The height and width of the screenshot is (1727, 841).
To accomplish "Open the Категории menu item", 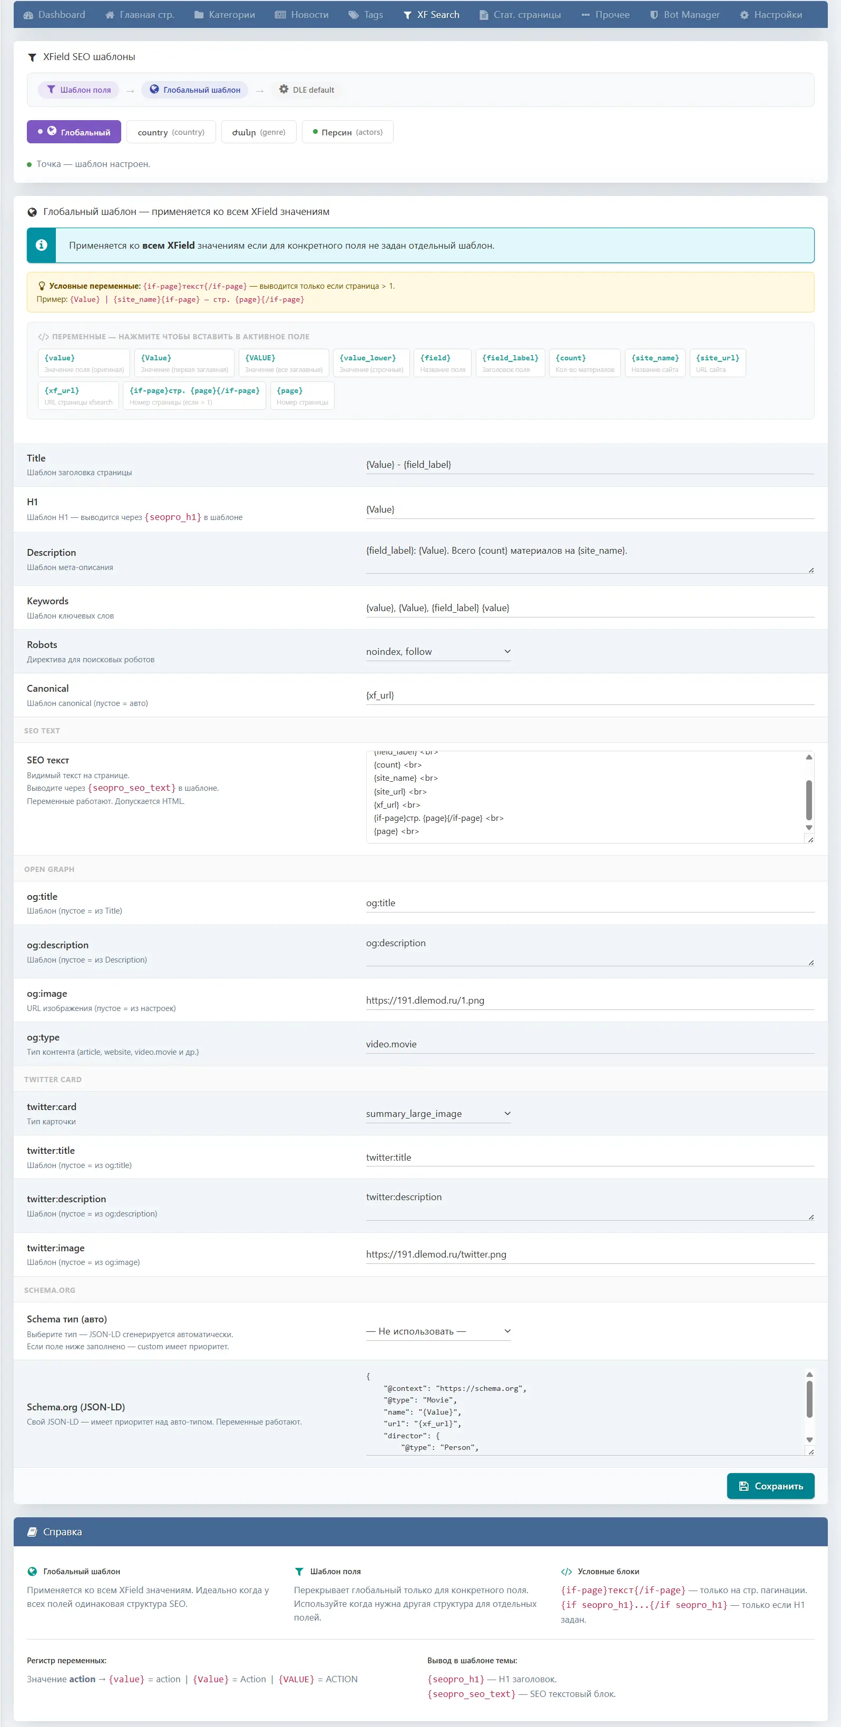I will point(224,15).
